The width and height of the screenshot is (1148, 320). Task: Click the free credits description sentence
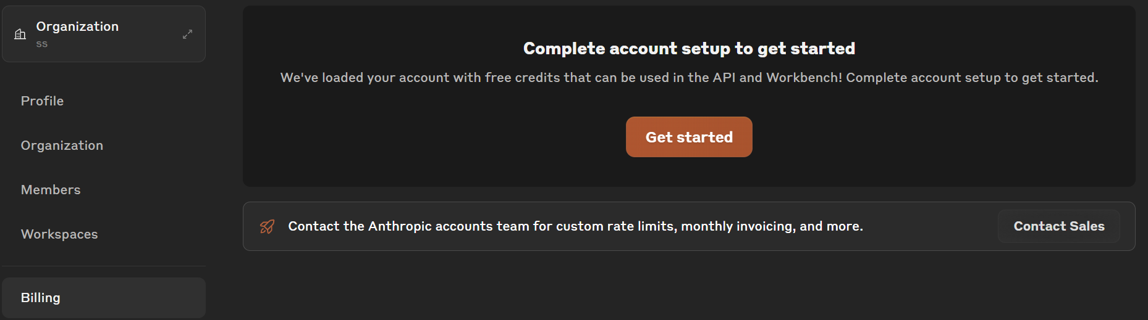click(689, 78)
